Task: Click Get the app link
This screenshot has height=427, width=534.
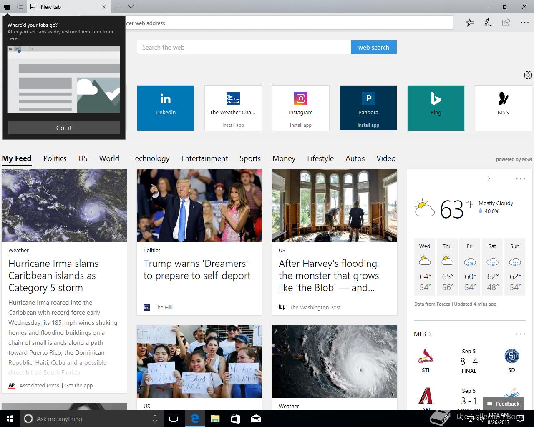Action: (x=79, y=386)
